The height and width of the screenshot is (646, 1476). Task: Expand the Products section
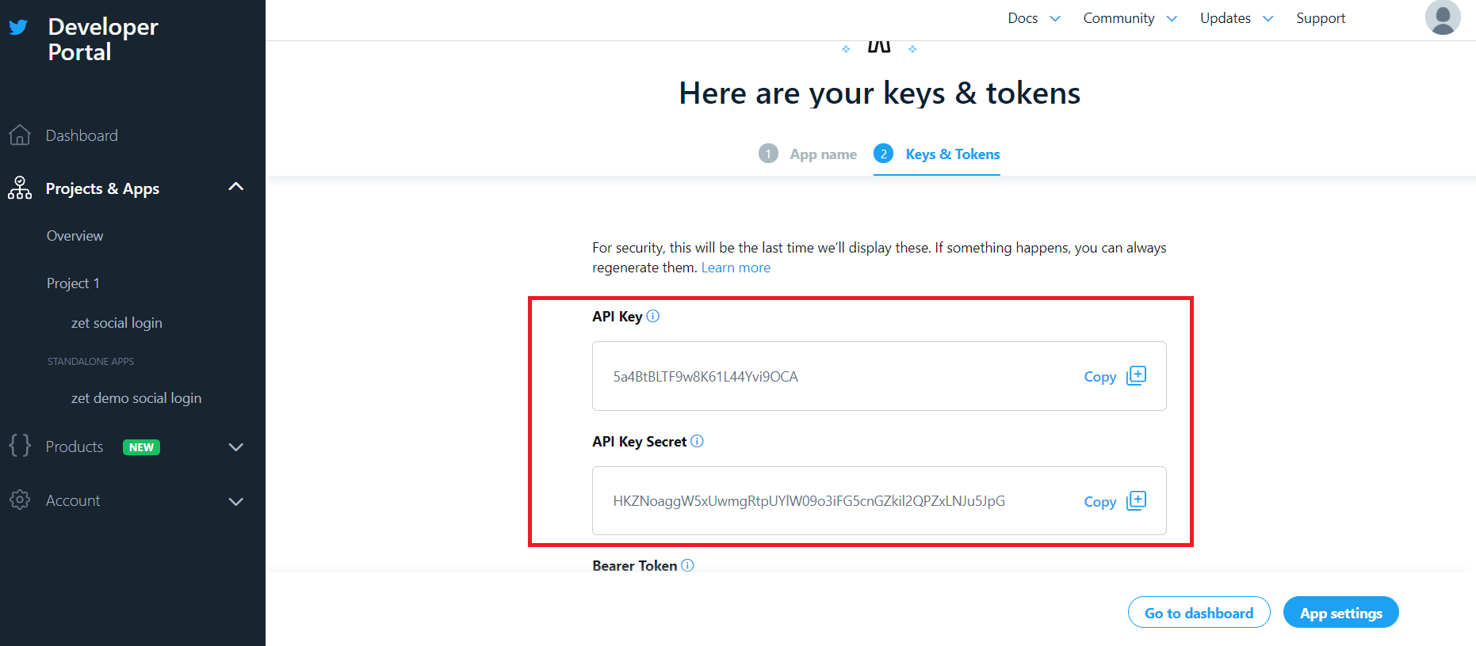[235, 446]
